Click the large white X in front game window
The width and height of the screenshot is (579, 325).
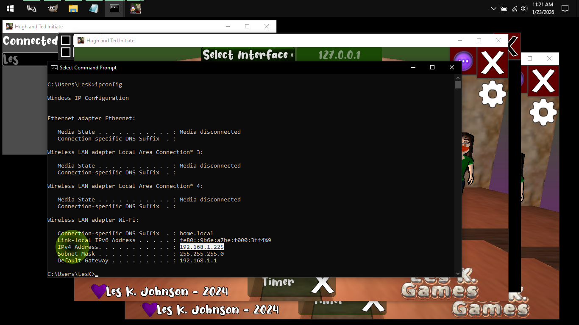click(x=492, y=63)
